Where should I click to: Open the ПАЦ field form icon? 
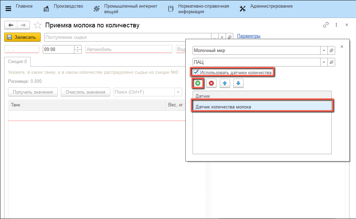[x=331, y=62]
